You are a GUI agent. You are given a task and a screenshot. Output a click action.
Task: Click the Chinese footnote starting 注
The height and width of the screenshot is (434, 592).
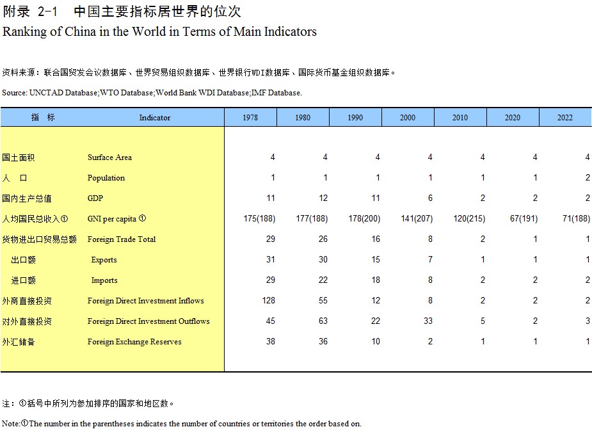(88, 403)
